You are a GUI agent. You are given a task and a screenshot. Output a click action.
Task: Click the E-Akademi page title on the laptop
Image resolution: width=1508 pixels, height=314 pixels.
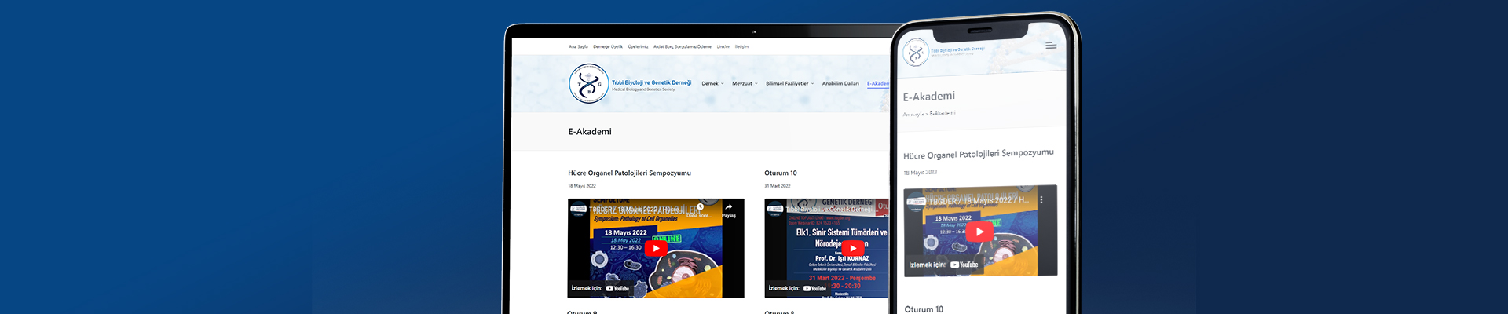point(590,132)
